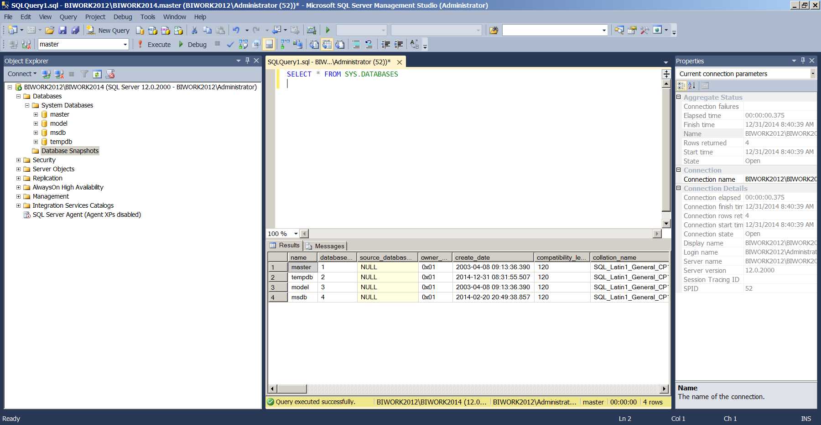Screen dimensions: 821x425
Task: Toggle Include Actual Execution Plan
Action: (285, 44)
